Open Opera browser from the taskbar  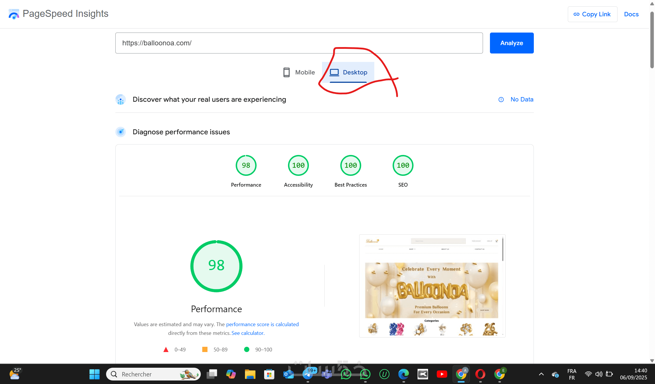[480, 374]
